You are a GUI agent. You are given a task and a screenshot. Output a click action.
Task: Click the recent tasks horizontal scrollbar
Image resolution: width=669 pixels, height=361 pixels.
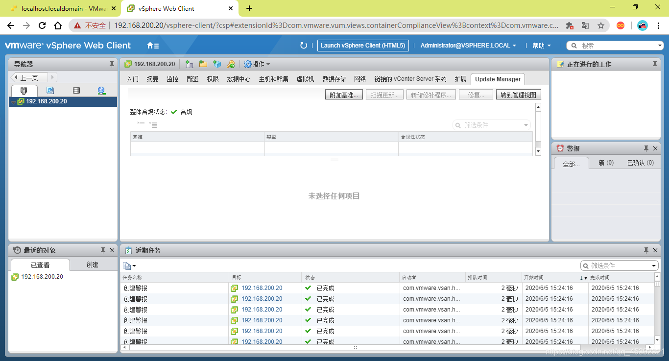point(356,347)
